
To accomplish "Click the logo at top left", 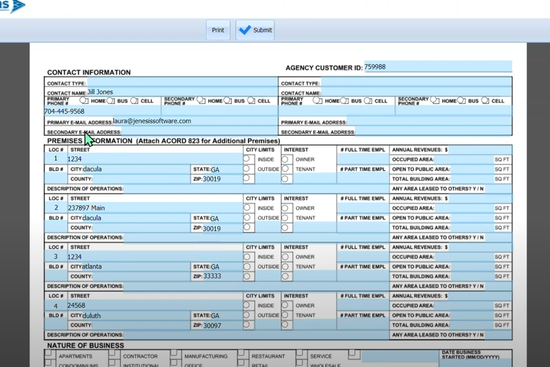I will pyautogui.click(x=12, y=6).
